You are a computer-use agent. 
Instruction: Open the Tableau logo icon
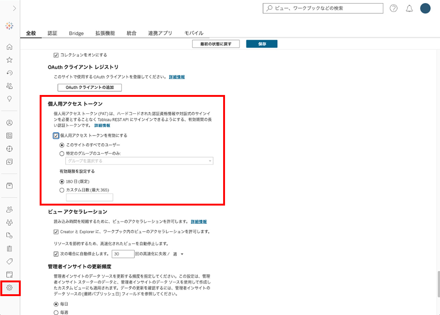10,26
